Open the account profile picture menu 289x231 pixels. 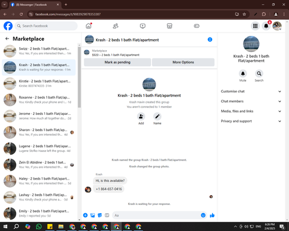click(277, 26)
